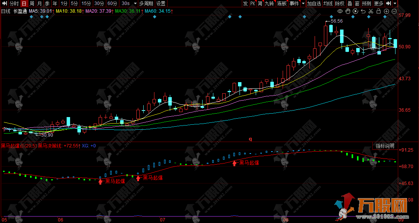Click the 加自选 add to watchlist button
The width and height of the screenshot is (419, 223).
[314, 3]
